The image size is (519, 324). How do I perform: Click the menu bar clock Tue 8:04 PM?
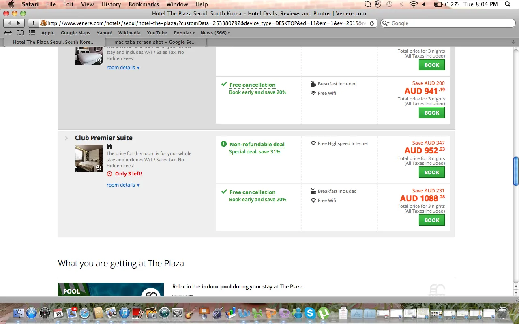coord(480,4)
